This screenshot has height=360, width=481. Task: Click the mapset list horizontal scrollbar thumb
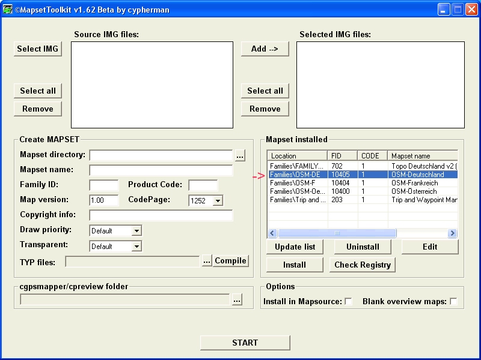[x=337, y=233]
